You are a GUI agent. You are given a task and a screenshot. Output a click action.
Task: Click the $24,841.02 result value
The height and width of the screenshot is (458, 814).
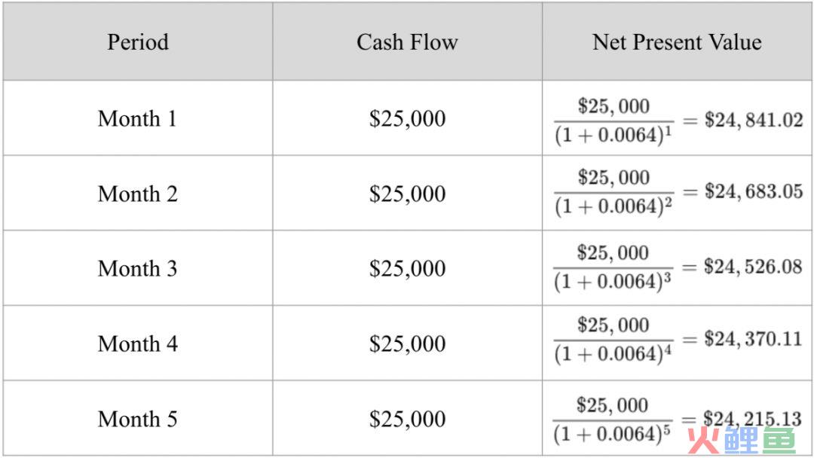tap(754, 121)
